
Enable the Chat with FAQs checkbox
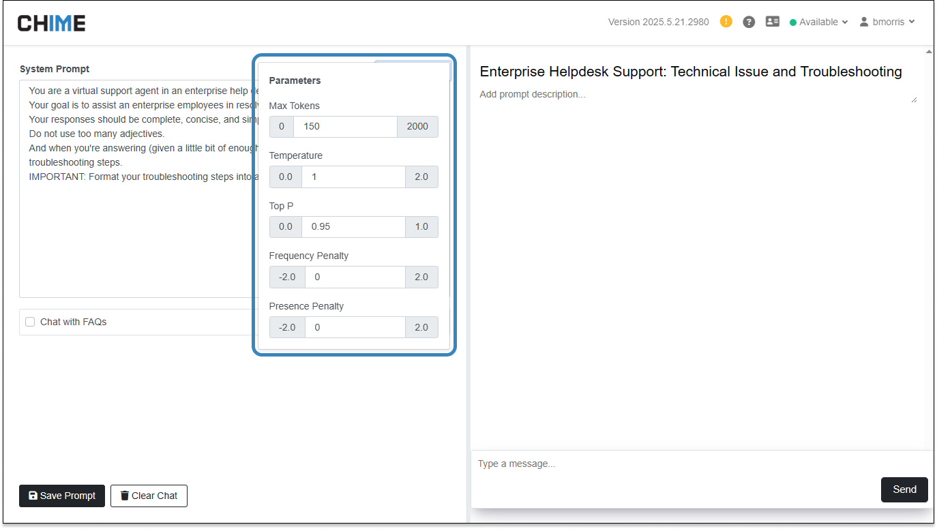pos(30,322)
